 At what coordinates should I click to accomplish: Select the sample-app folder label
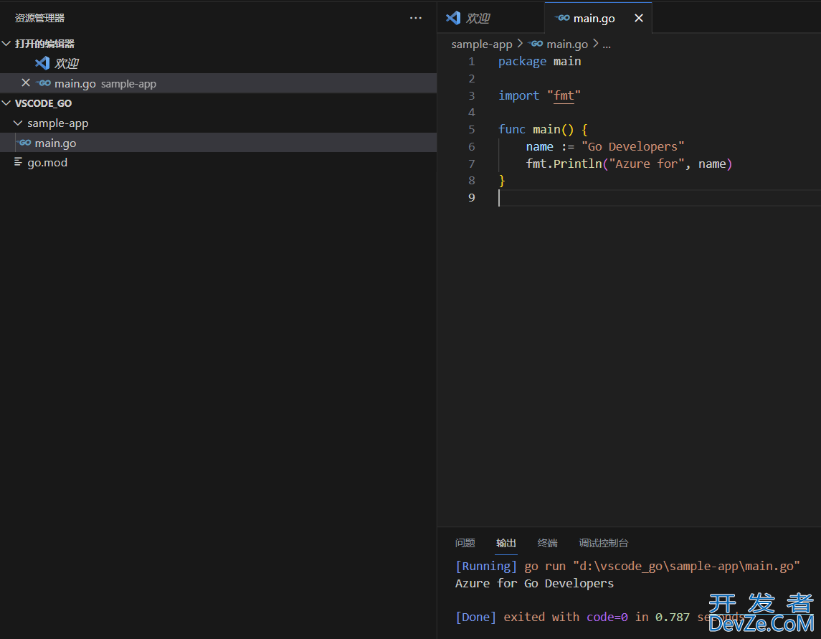(57, 123)
